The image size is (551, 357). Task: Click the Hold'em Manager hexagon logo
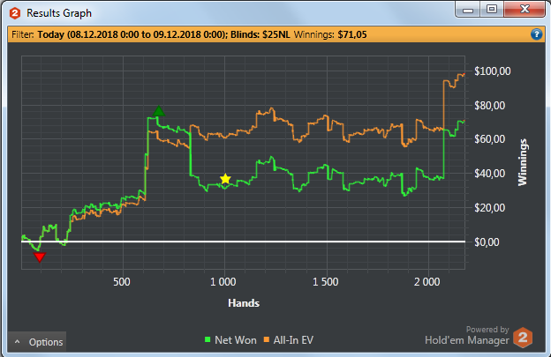coord(523,338)
